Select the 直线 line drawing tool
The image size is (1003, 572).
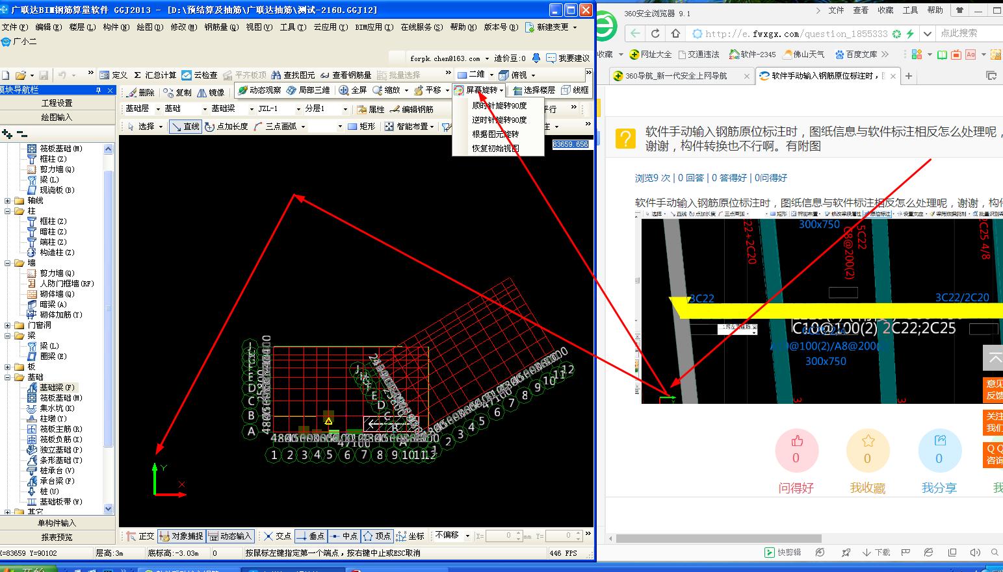[185, 127]
